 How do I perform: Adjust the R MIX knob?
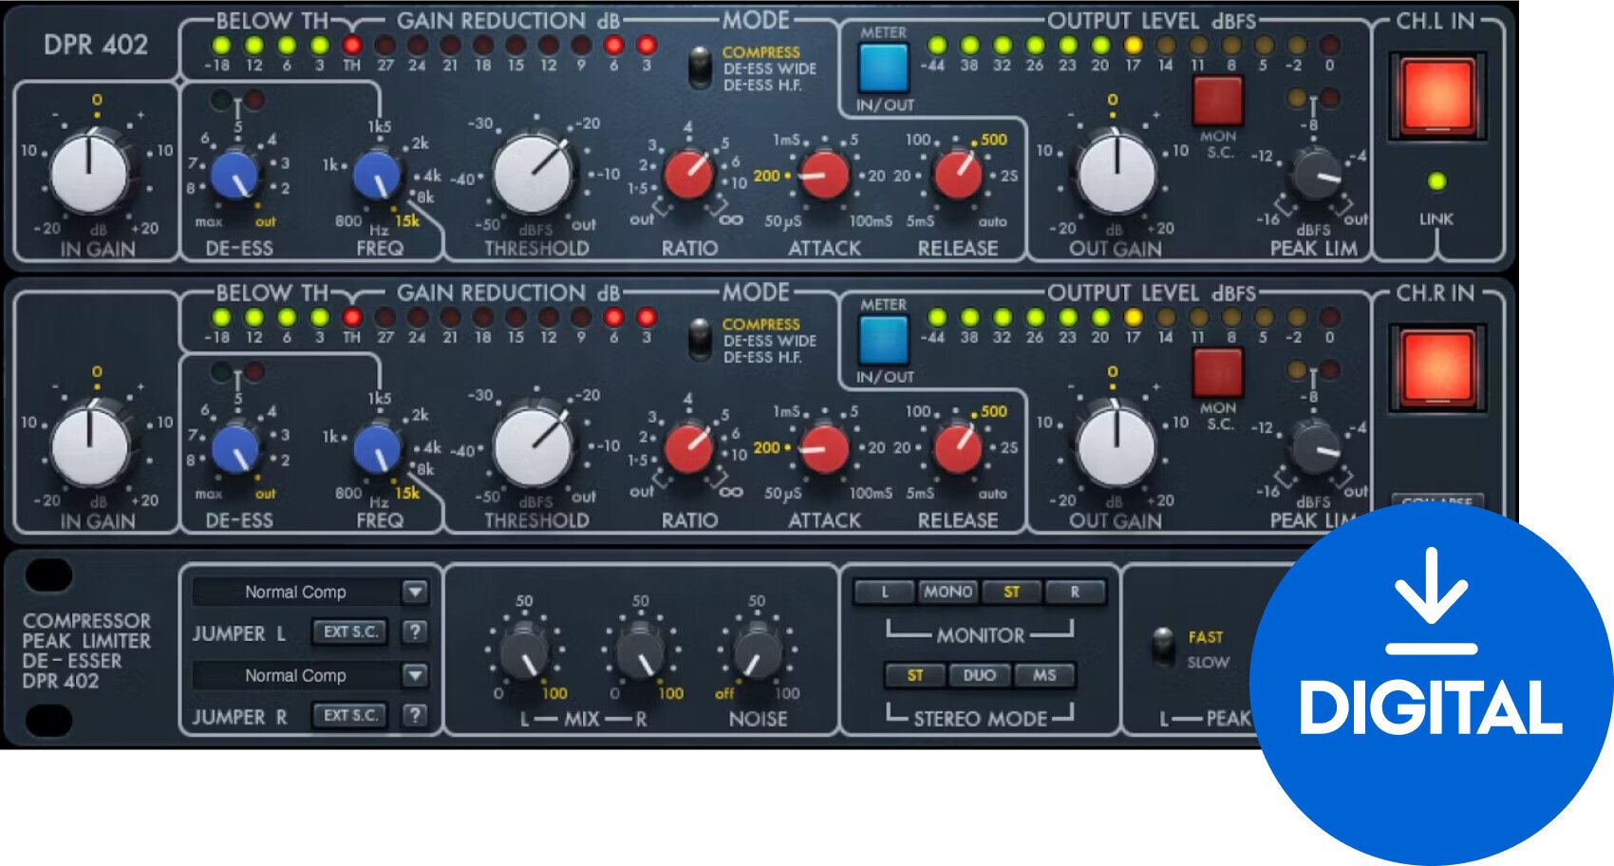[x=641, y=651]
